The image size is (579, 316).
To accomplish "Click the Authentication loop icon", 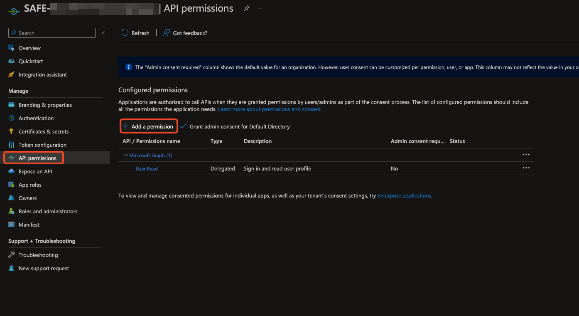I will point(11,118).
